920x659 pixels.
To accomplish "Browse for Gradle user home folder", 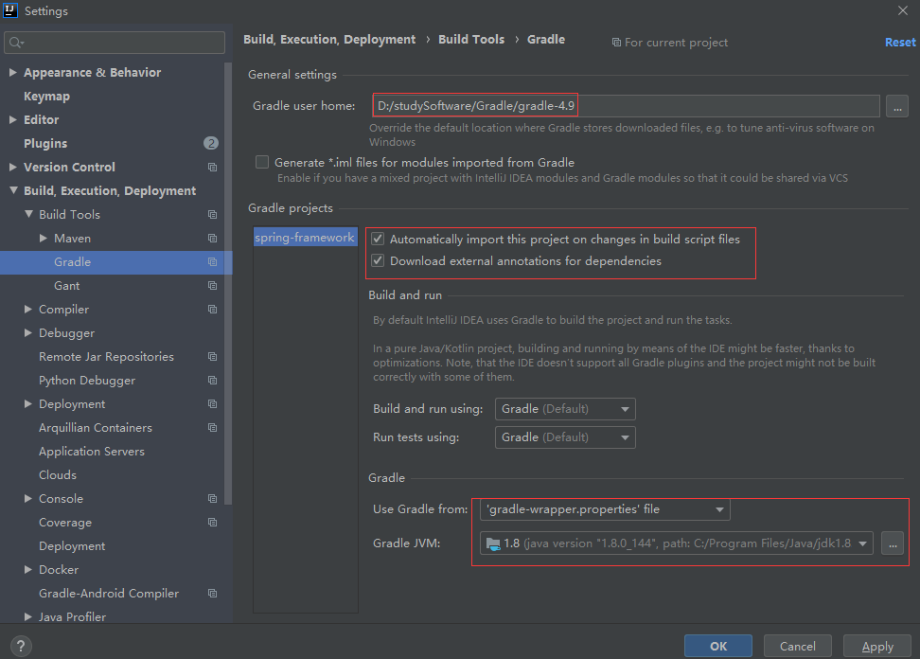I will [897, 106].
